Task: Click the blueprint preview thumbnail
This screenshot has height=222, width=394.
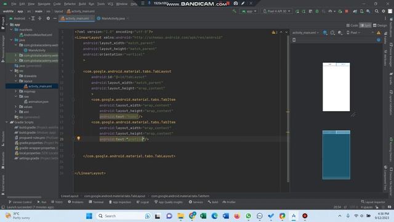Action: point(336,155)
